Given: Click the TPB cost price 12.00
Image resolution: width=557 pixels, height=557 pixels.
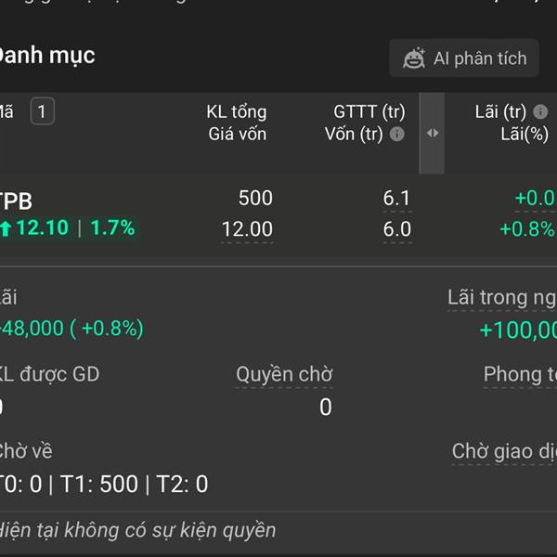Looking at the screenshot, I should click(247, 229).
